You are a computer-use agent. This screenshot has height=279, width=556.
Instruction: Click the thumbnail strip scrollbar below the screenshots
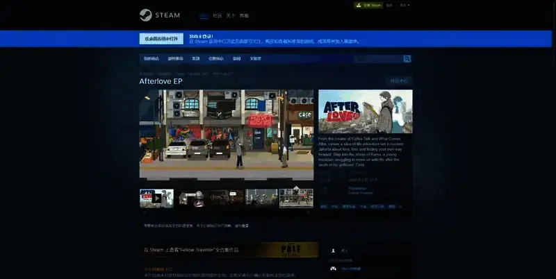point(226,212)
